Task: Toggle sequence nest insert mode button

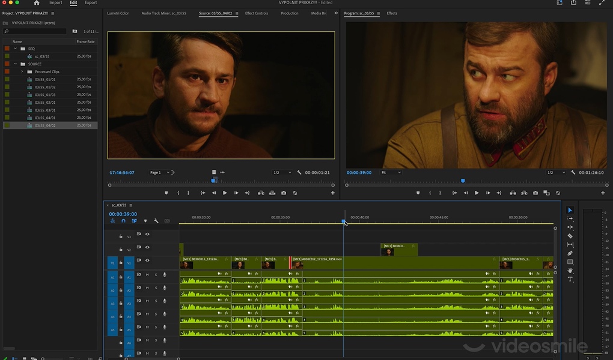Action: (x=112, y=221)
